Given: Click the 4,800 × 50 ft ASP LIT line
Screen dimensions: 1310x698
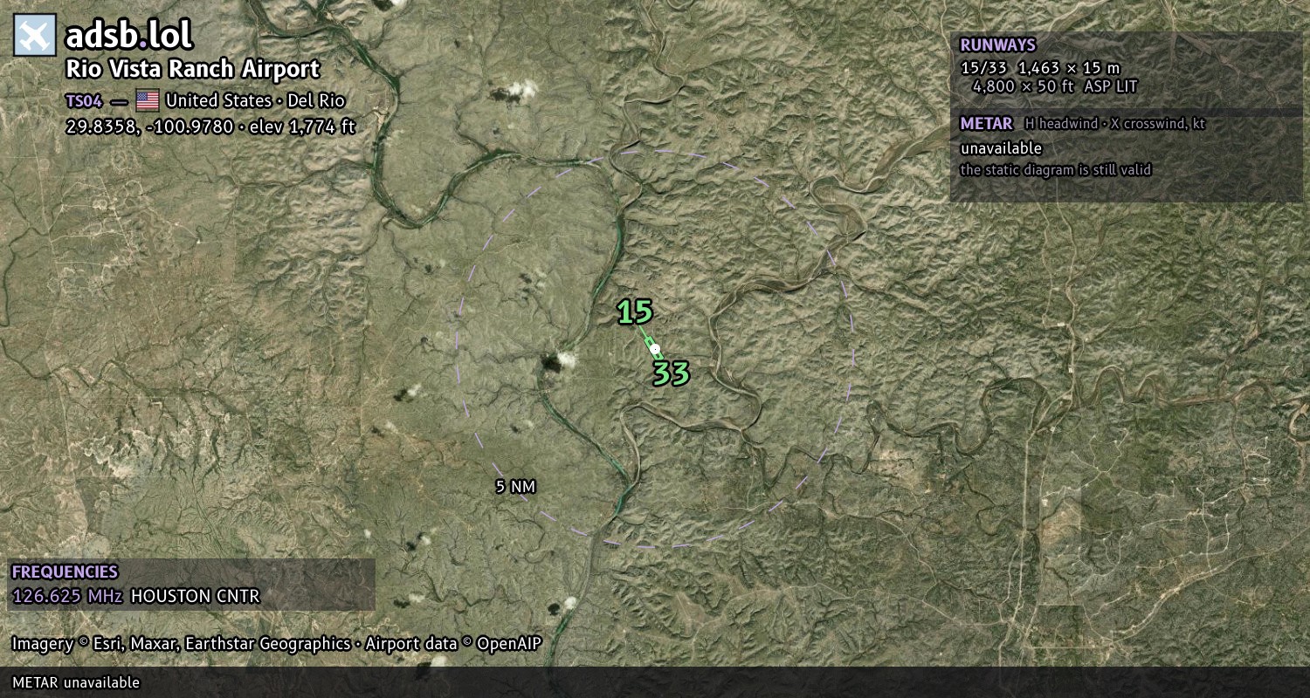Looking at the screenshot, I should [x=1055, y=86].
